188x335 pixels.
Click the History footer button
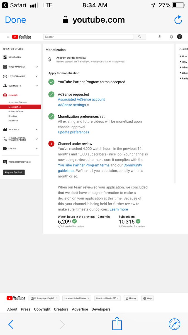(x=131, y=298)
